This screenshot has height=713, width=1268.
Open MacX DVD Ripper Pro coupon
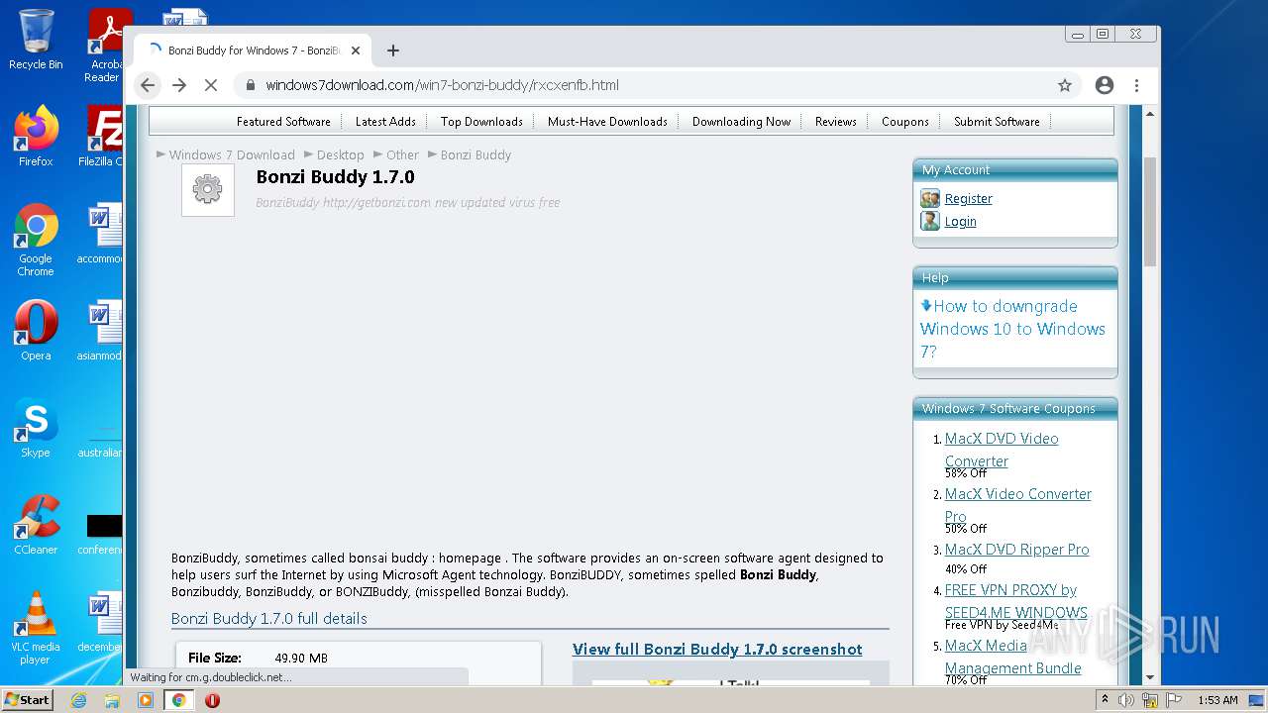click(1016, 550)
